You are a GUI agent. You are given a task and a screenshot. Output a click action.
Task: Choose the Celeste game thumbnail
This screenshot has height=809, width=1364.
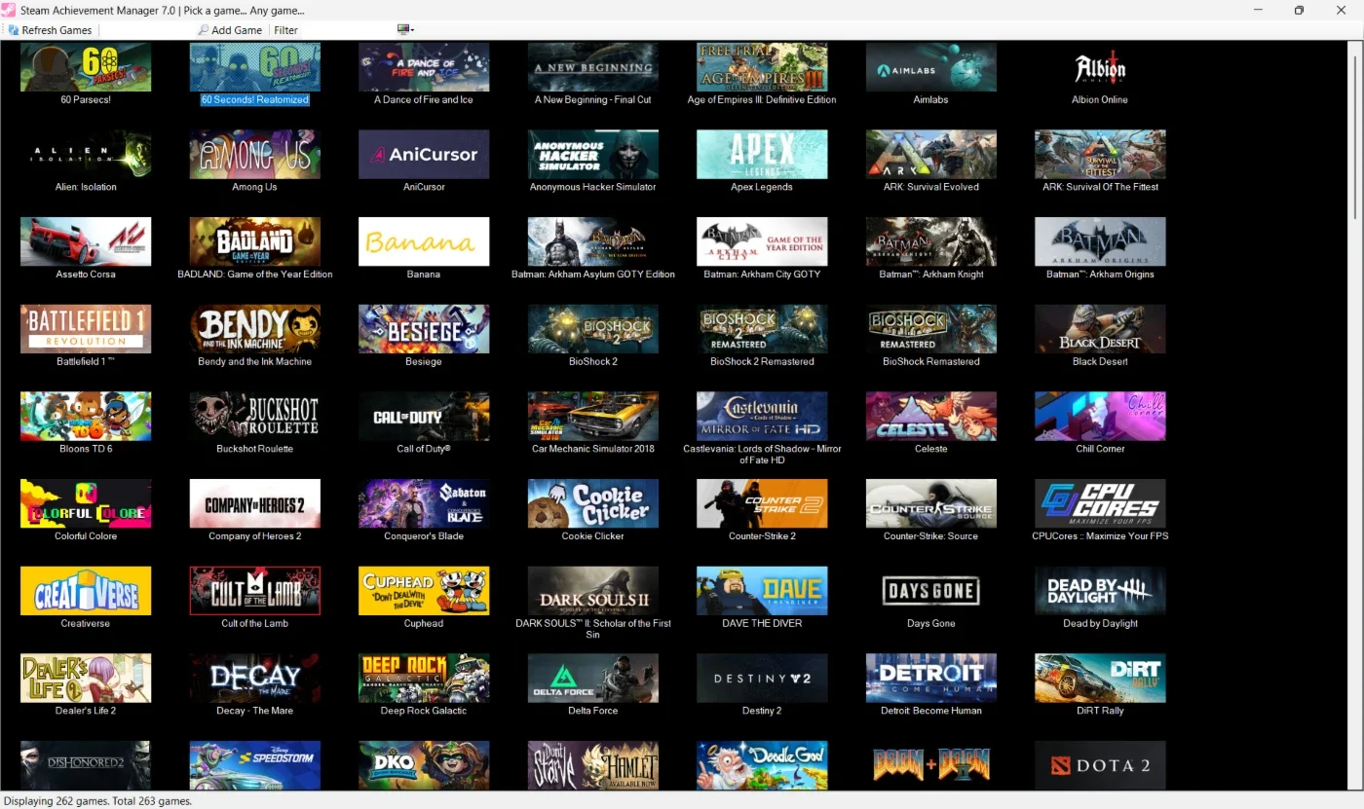click(931, 417)
